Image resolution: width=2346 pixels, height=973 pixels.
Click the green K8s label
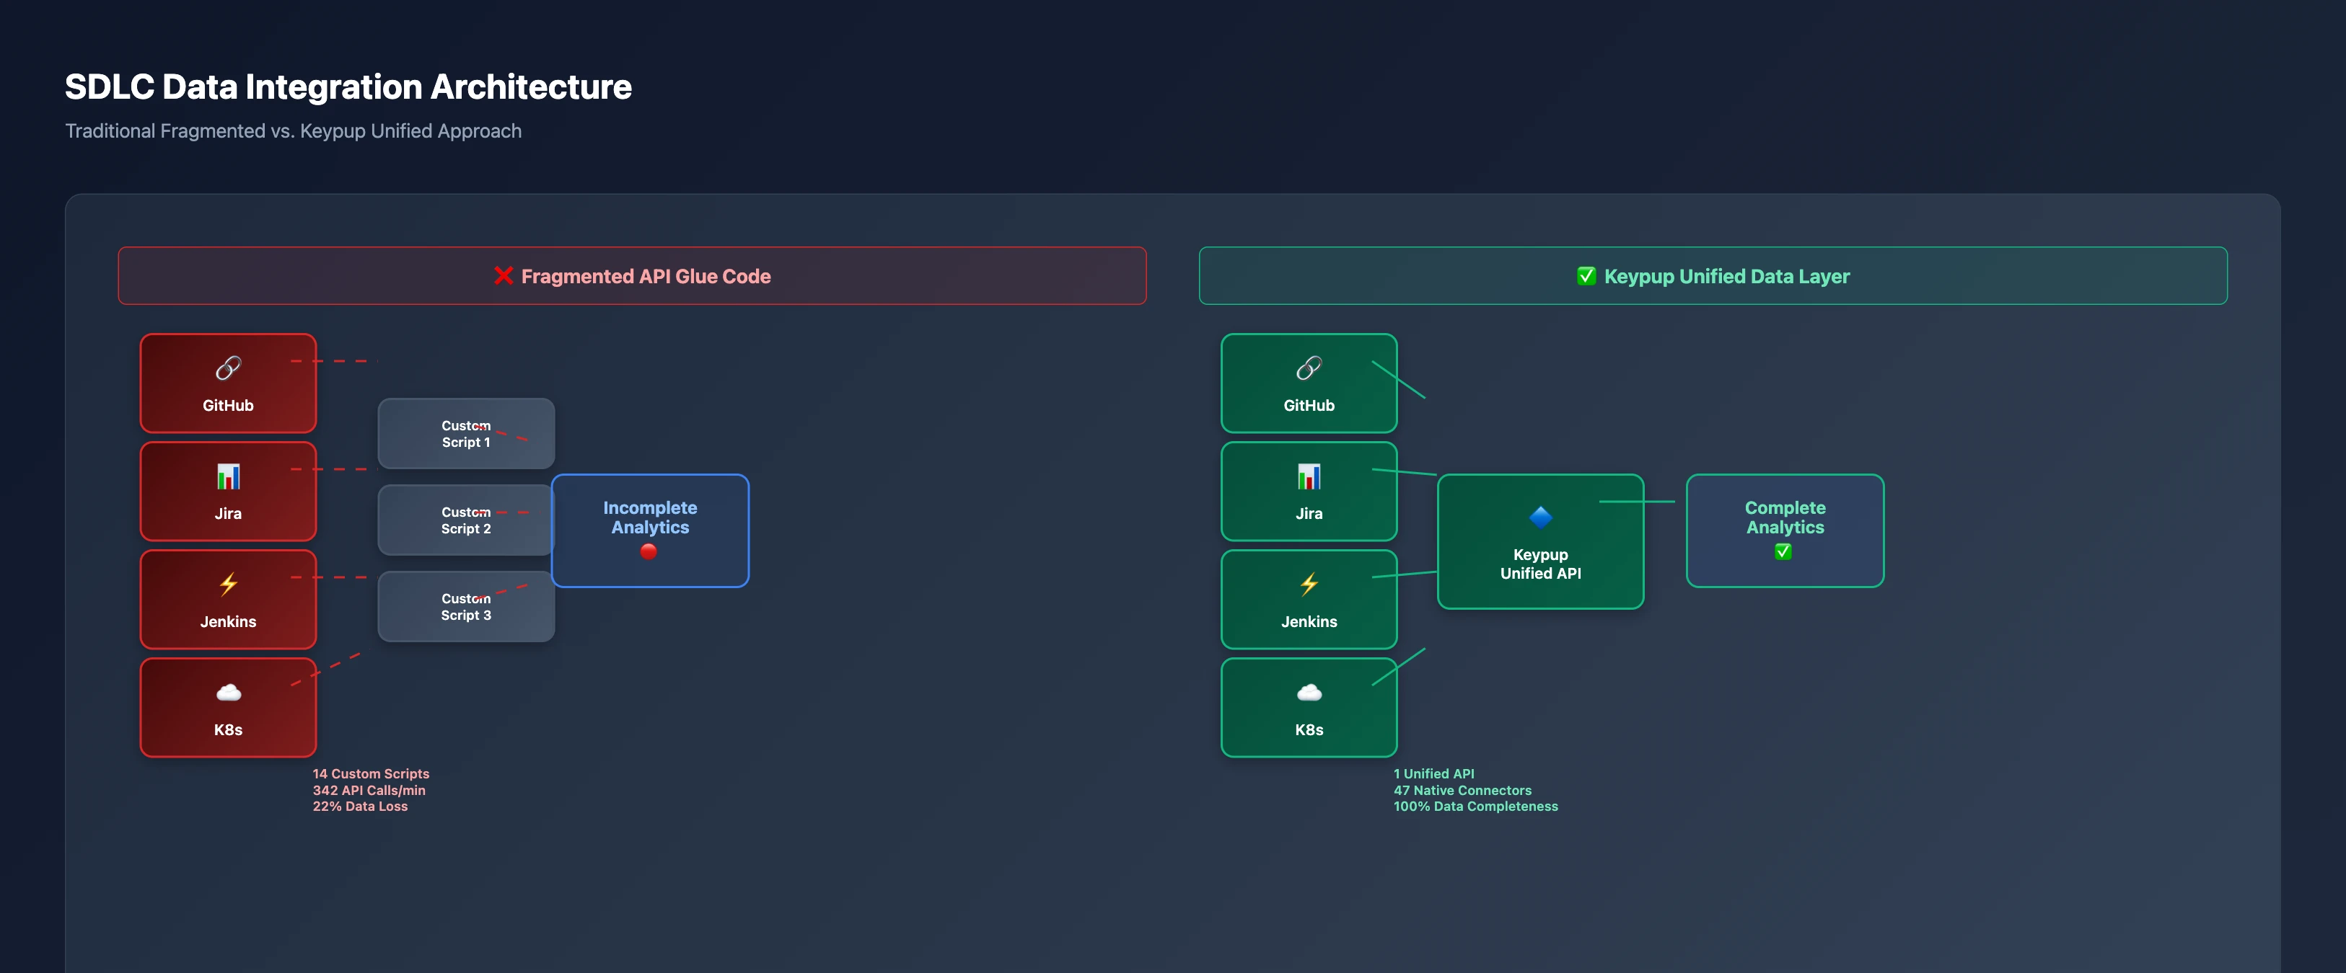point(1309,730)
